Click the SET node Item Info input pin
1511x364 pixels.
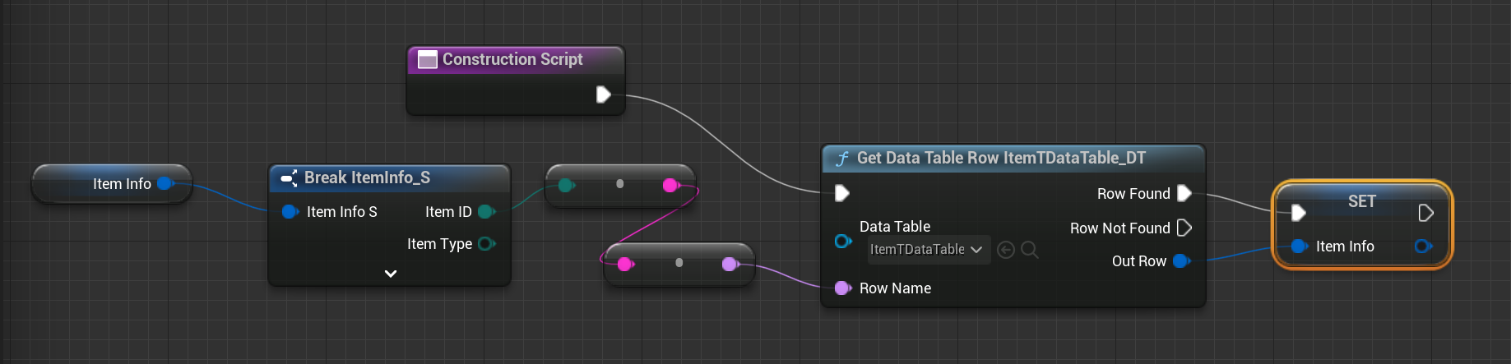click(1299, 246)
